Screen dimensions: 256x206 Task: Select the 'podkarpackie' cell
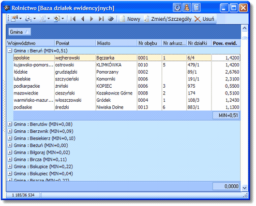34,86
